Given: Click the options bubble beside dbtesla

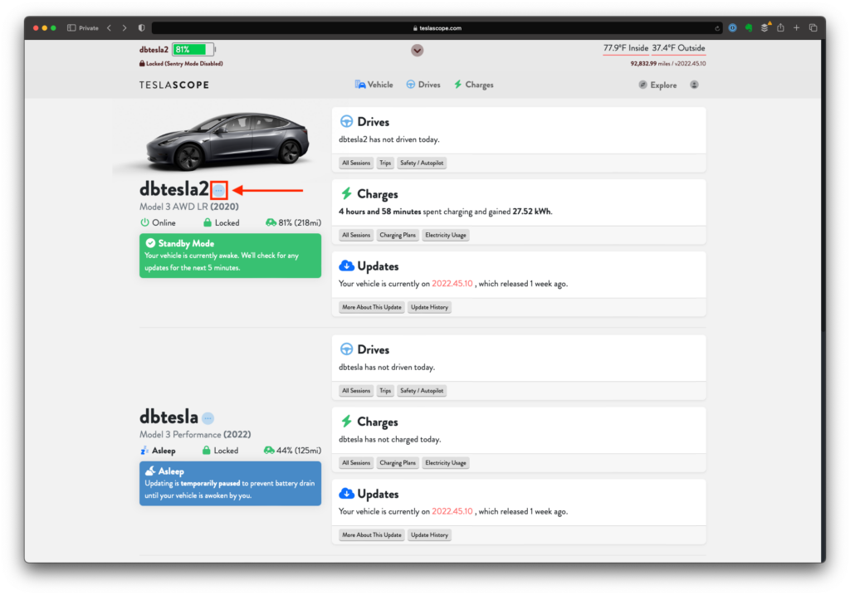Looking at the screenshot, I should coord(207,417).
